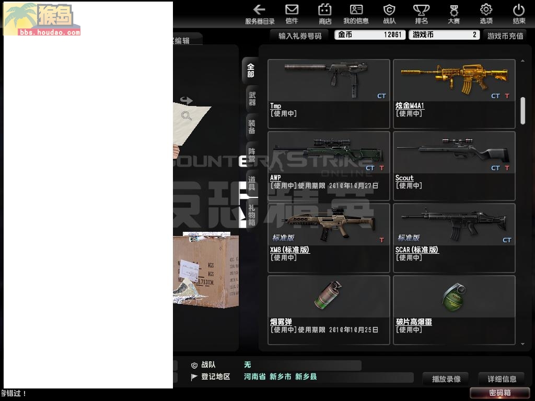Click the 登记地区 flag icon
Image resolution: width=535 pixels, height=401 pixels.
pyautogui.click(x=194, y=377)
